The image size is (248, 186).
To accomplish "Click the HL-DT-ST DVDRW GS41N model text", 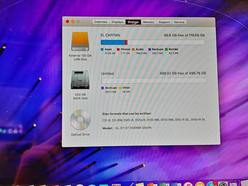I will point(133,128).
